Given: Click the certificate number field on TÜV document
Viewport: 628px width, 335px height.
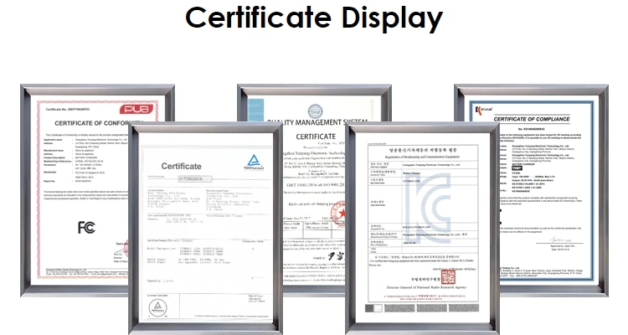Looking at the screenshot, I should click(x=194, y=179).
